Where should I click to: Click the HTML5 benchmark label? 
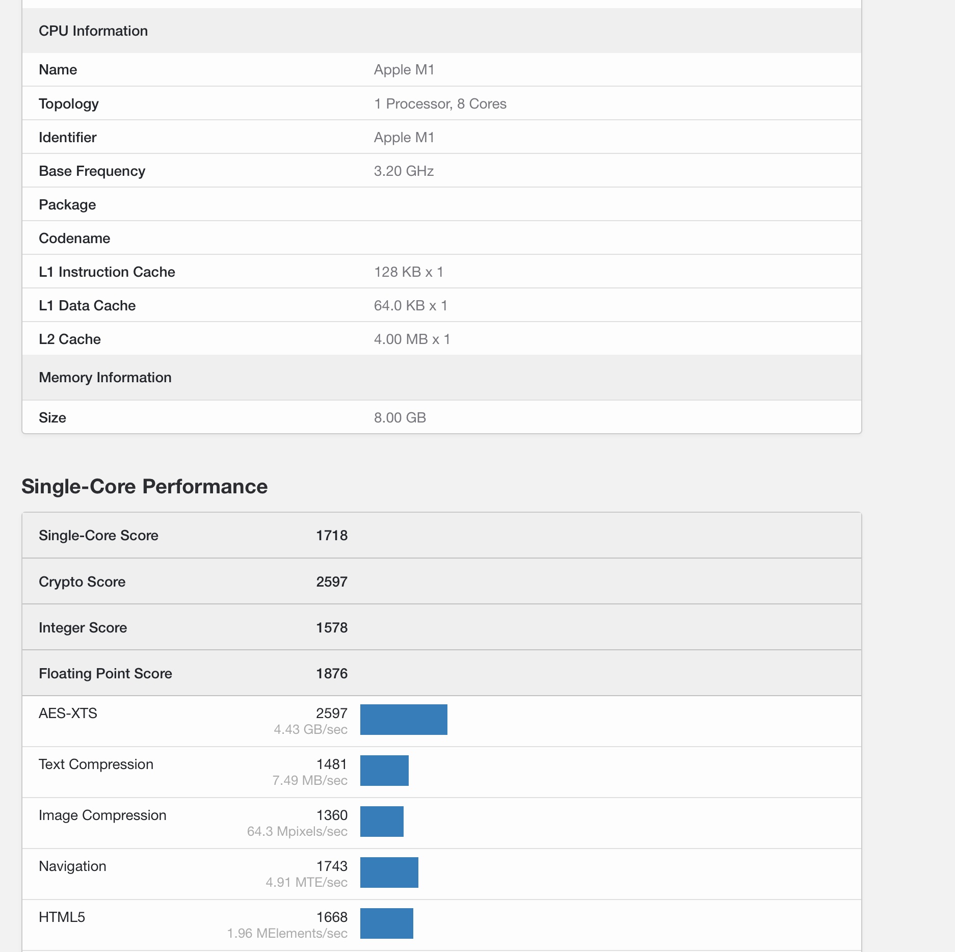(x=62, y=917)
